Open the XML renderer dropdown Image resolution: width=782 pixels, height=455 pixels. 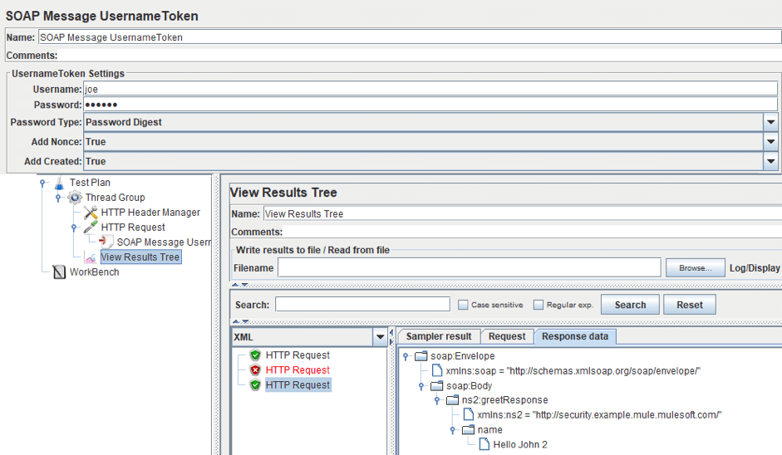[380, 337]
